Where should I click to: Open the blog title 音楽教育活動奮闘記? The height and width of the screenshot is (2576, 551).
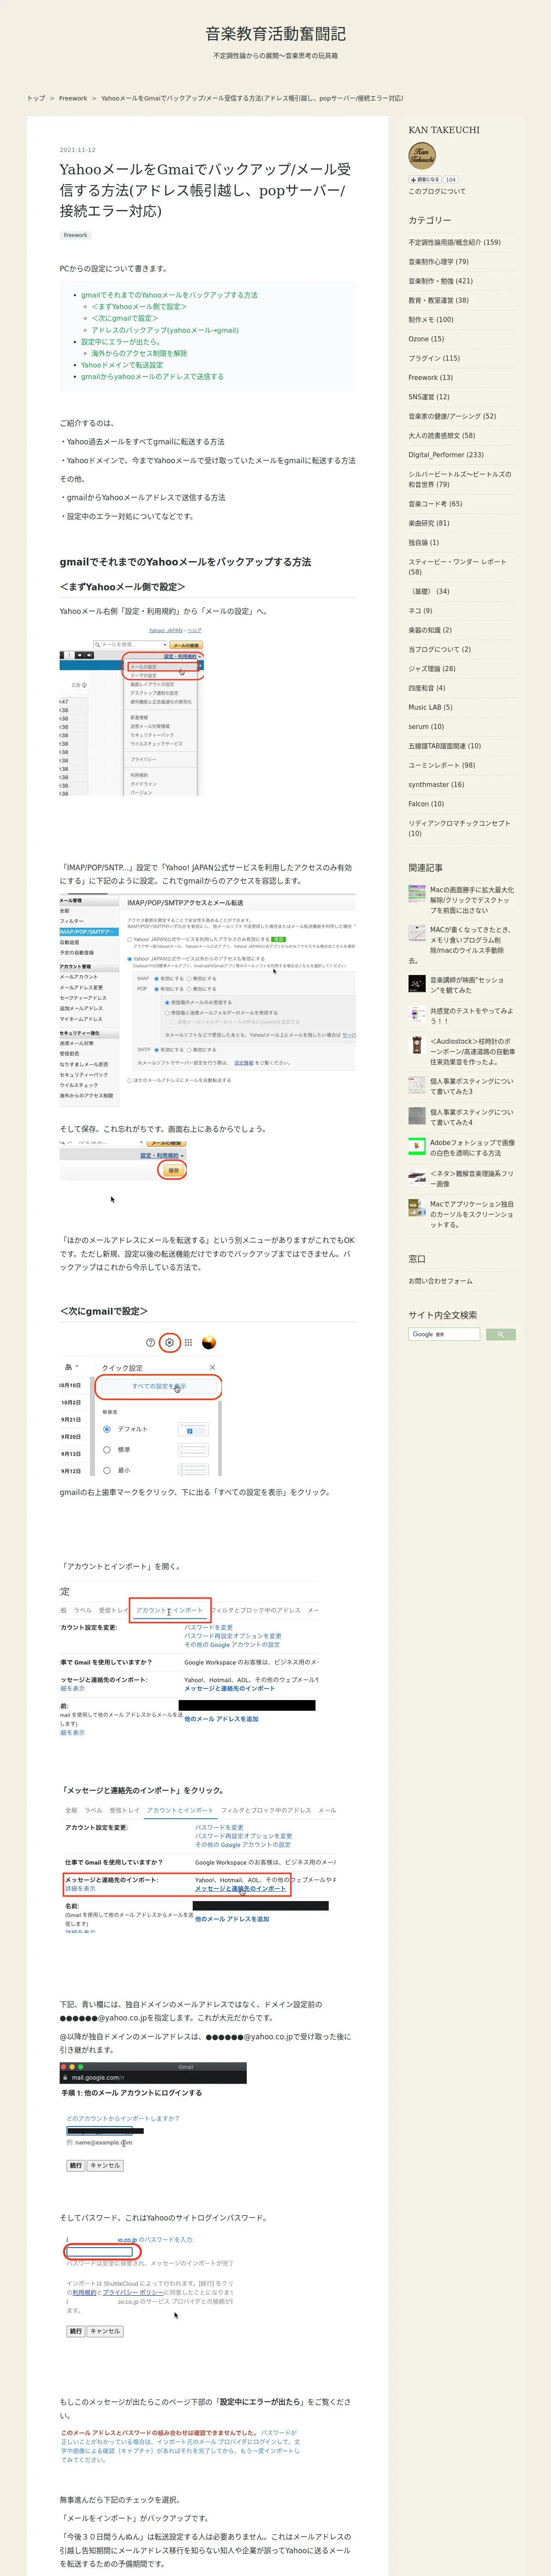[275, 34]
